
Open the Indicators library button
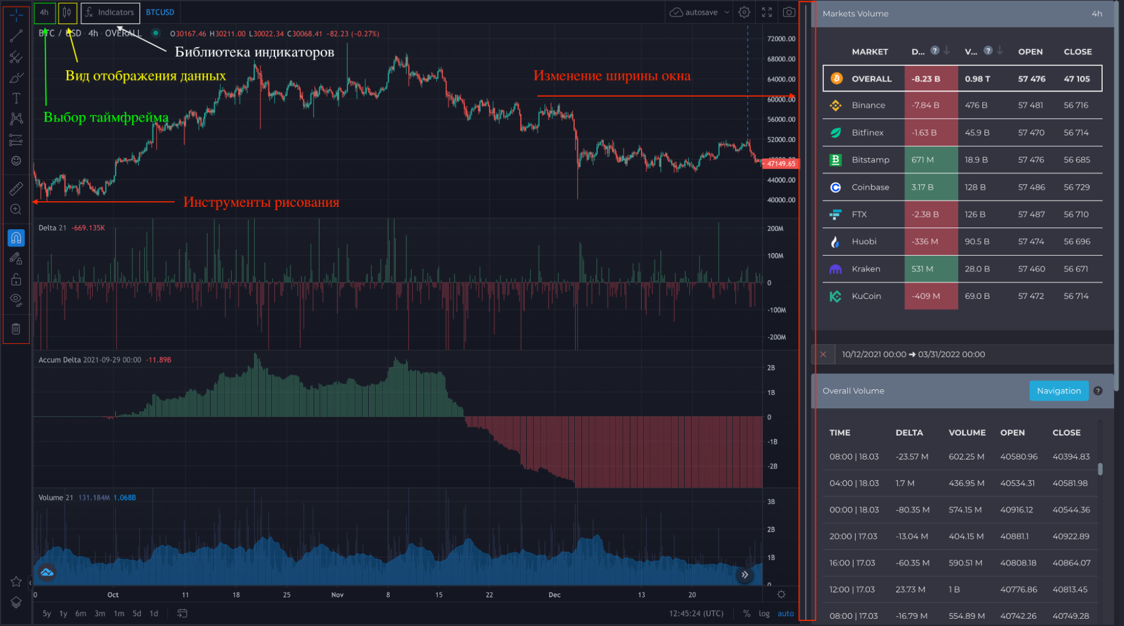[110, 12]
